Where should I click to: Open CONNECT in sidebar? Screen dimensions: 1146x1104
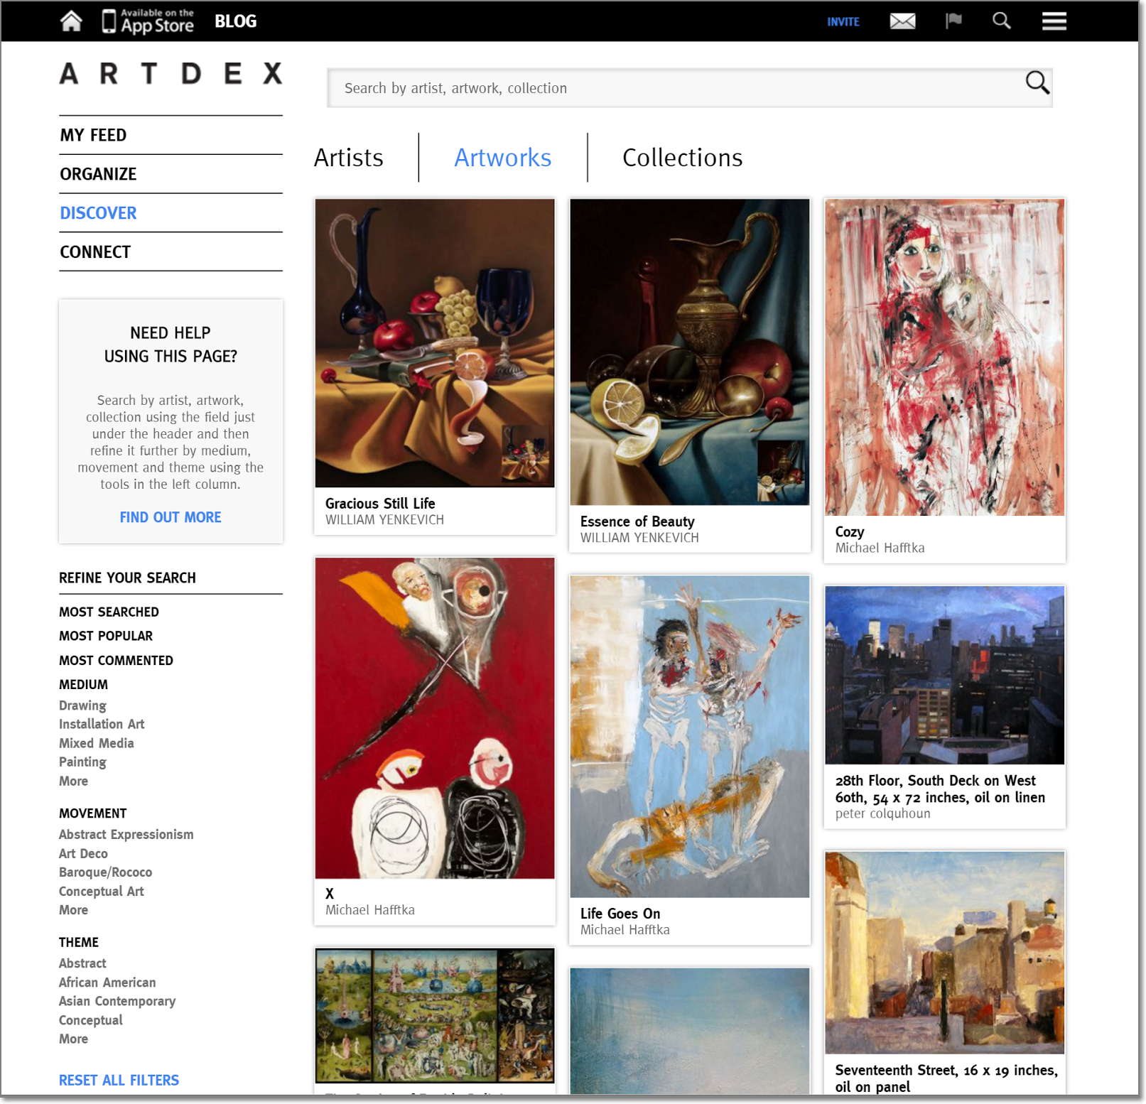tap(95, 252)
